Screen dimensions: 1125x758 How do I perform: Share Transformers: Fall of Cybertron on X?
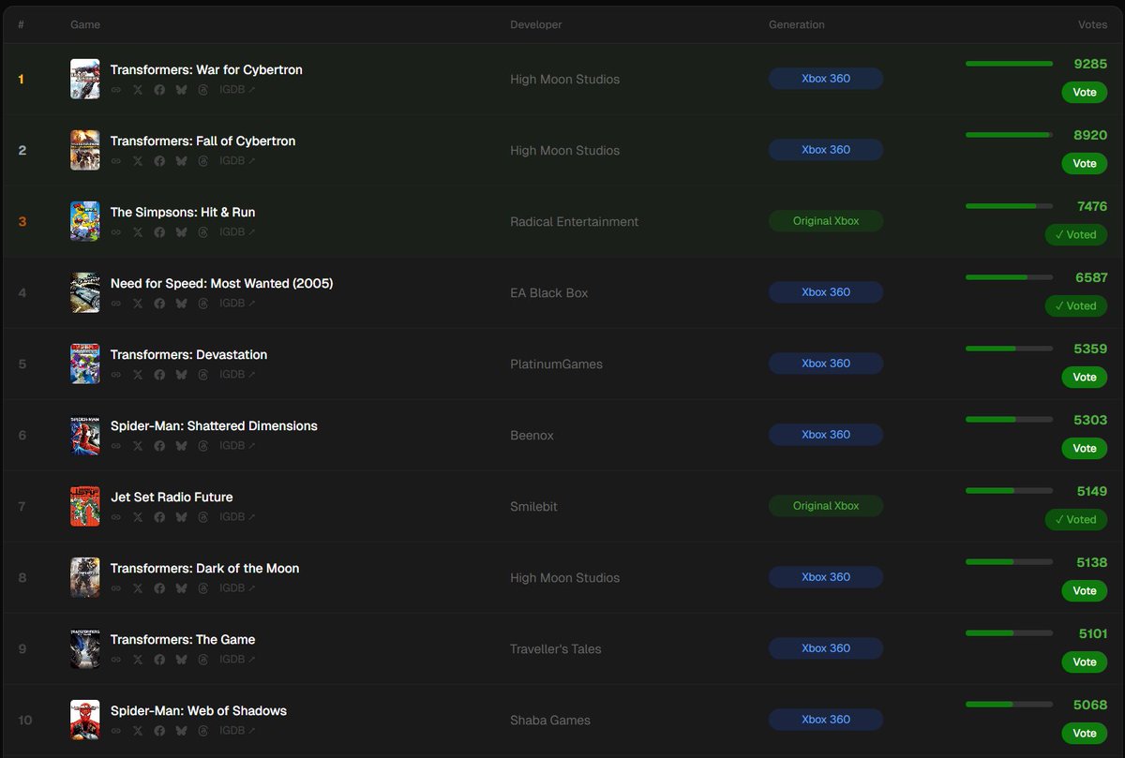[x=138, y=161]
